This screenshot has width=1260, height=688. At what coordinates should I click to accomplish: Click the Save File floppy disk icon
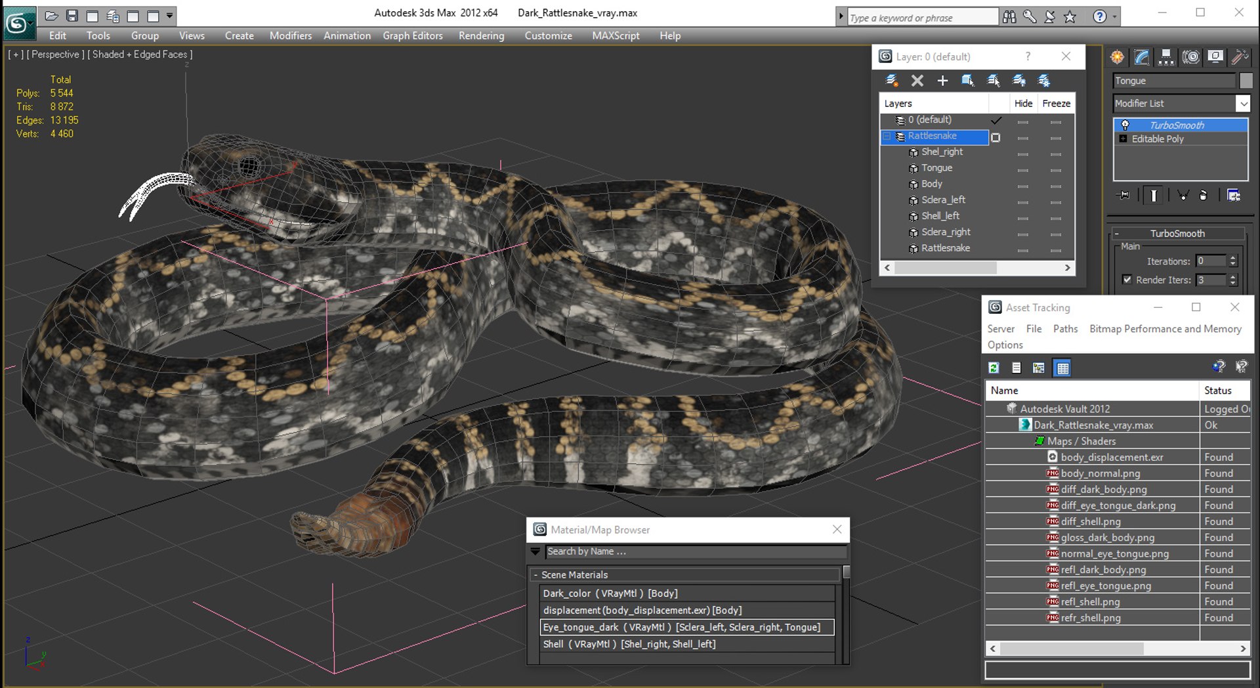coord(72,16)
